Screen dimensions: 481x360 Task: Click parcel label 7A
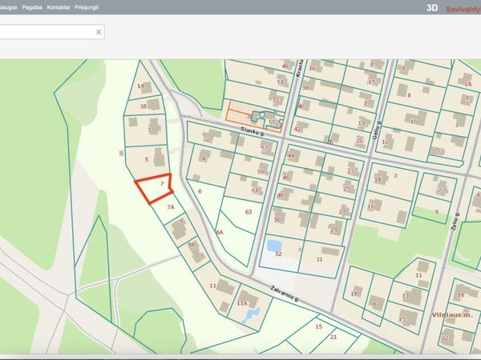(171, 207)
